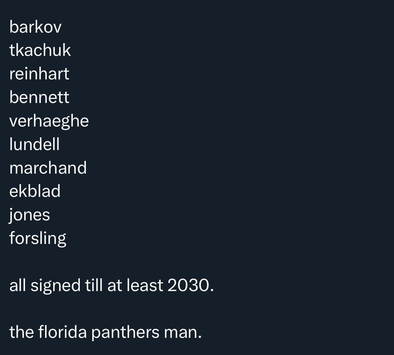Image resolution: width=394 pixels, height=355 pixels.
Task: Click the word "panthers" in the post
Action: pos(126,332)
